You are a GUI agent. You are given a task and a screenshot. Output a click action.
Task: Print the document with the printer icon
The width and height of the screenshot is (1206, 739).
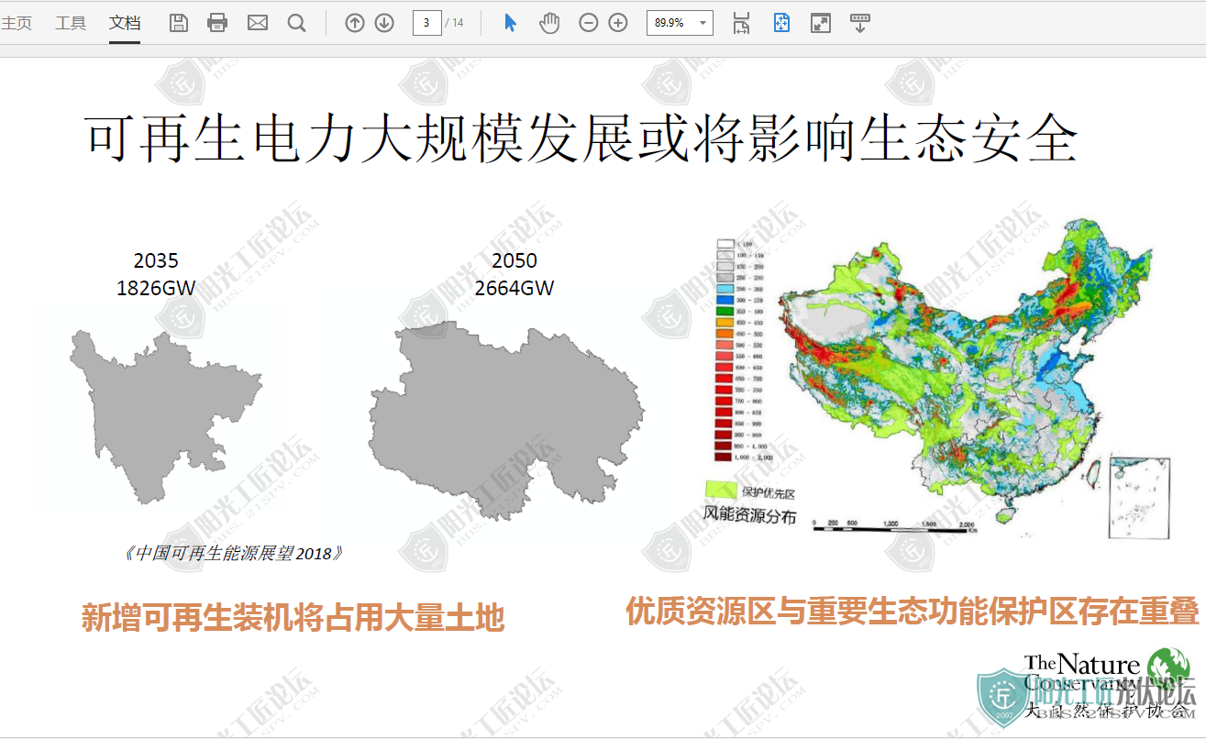(x=217, y=23)
